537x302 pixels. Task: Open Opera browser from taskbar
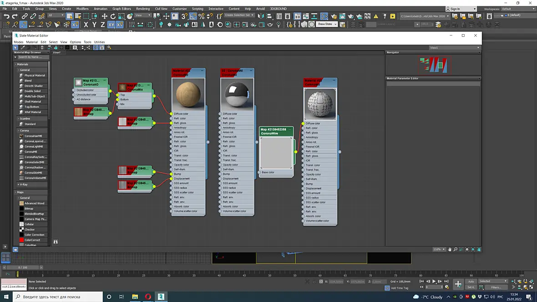[148, 297]
